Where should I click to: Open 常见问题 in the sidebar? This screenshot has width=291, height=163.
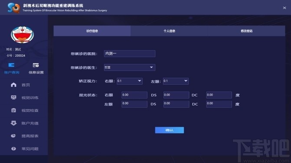pyautogui.click(x=30, y=149)
